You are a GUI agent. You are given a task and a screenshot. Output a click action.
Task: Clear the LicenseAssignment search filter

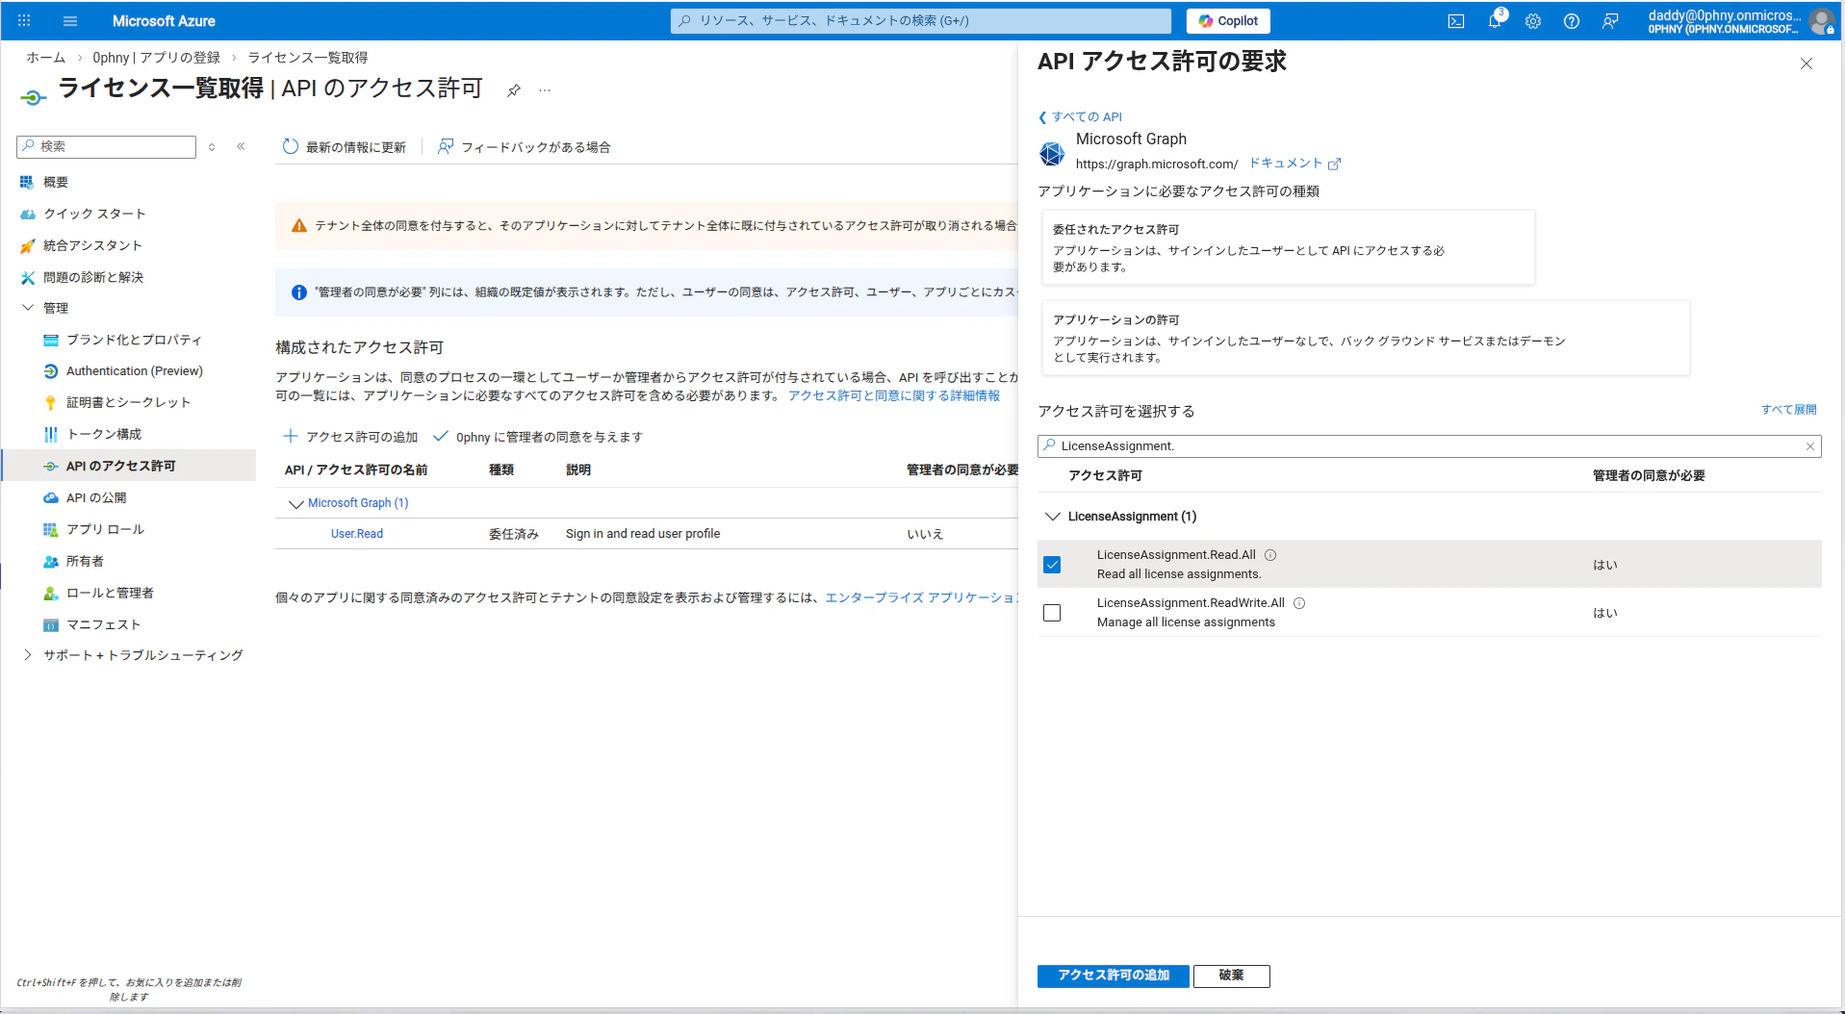1810,446
